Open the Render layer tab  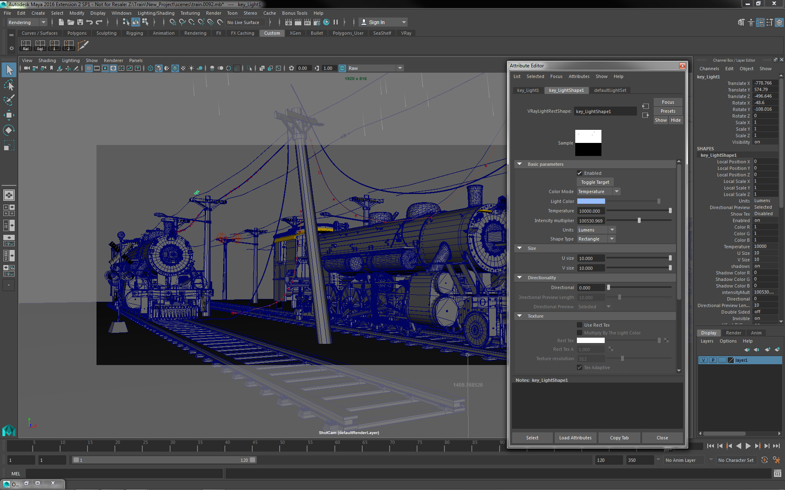[x=733, y=333]
